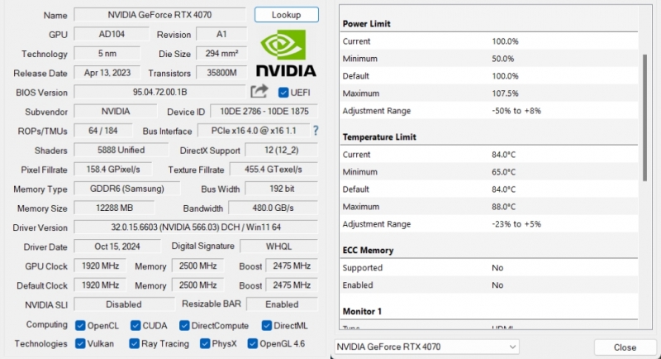This screenshot has width=661, height=359.
Task: Toggle the OpenCL checkbox
Action: click(80, 325)
